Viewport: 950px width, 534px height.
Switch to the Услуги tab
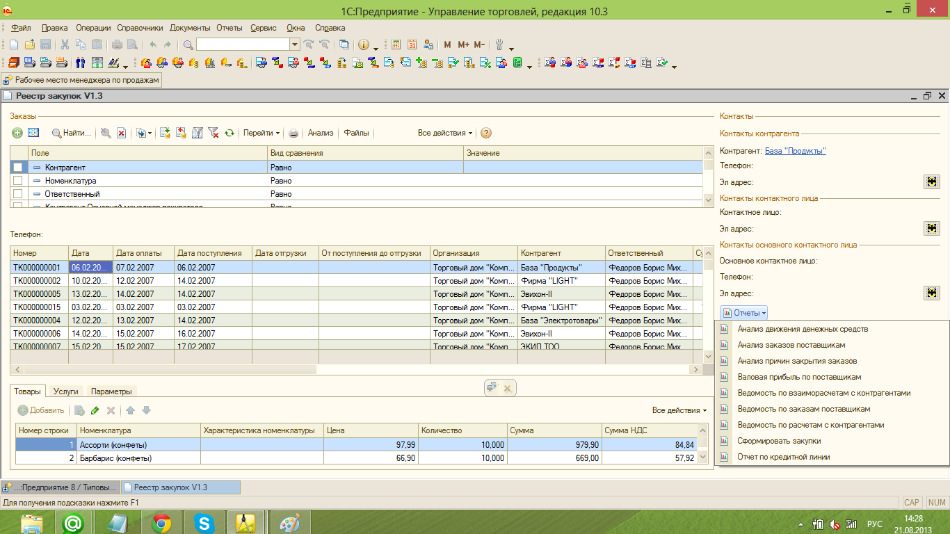click(66, 391)
